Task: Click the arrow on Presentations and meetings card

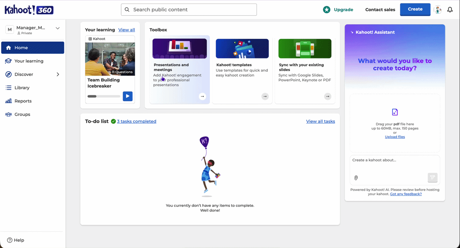Action: pos(202,96)
